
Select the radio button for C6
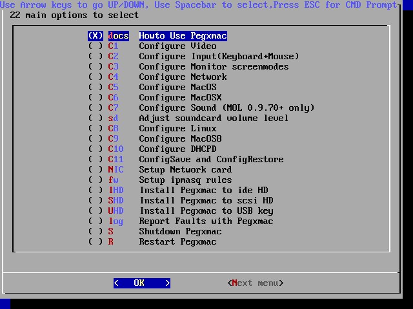[96, 97]
